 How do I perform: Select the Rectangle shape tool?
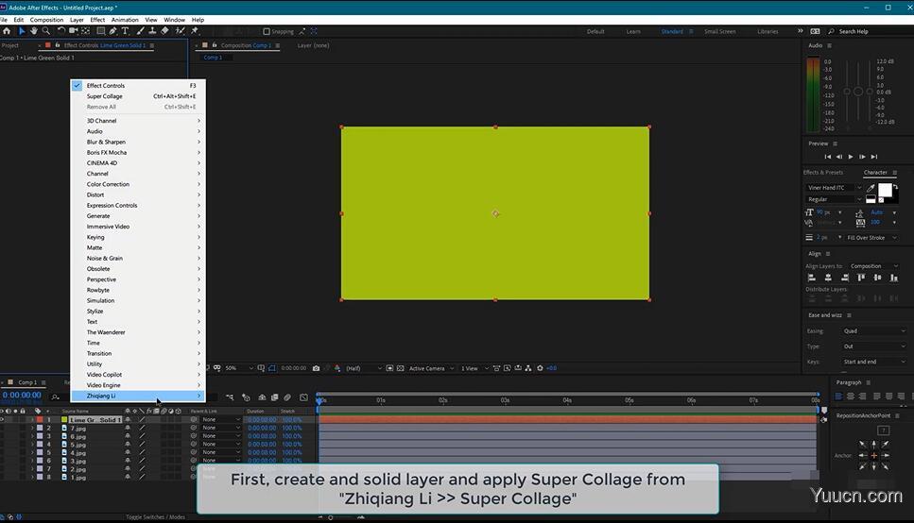click(x=101, y=31)
